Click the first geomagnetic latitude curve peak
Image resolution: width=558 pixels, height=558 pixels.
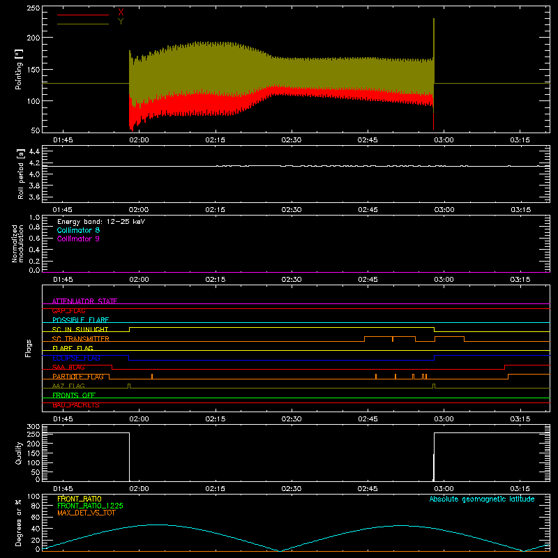(x=156, y=525)
